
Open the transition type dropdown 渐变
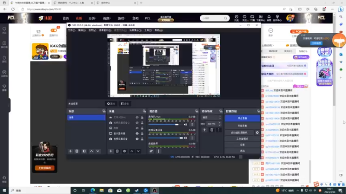211,118
